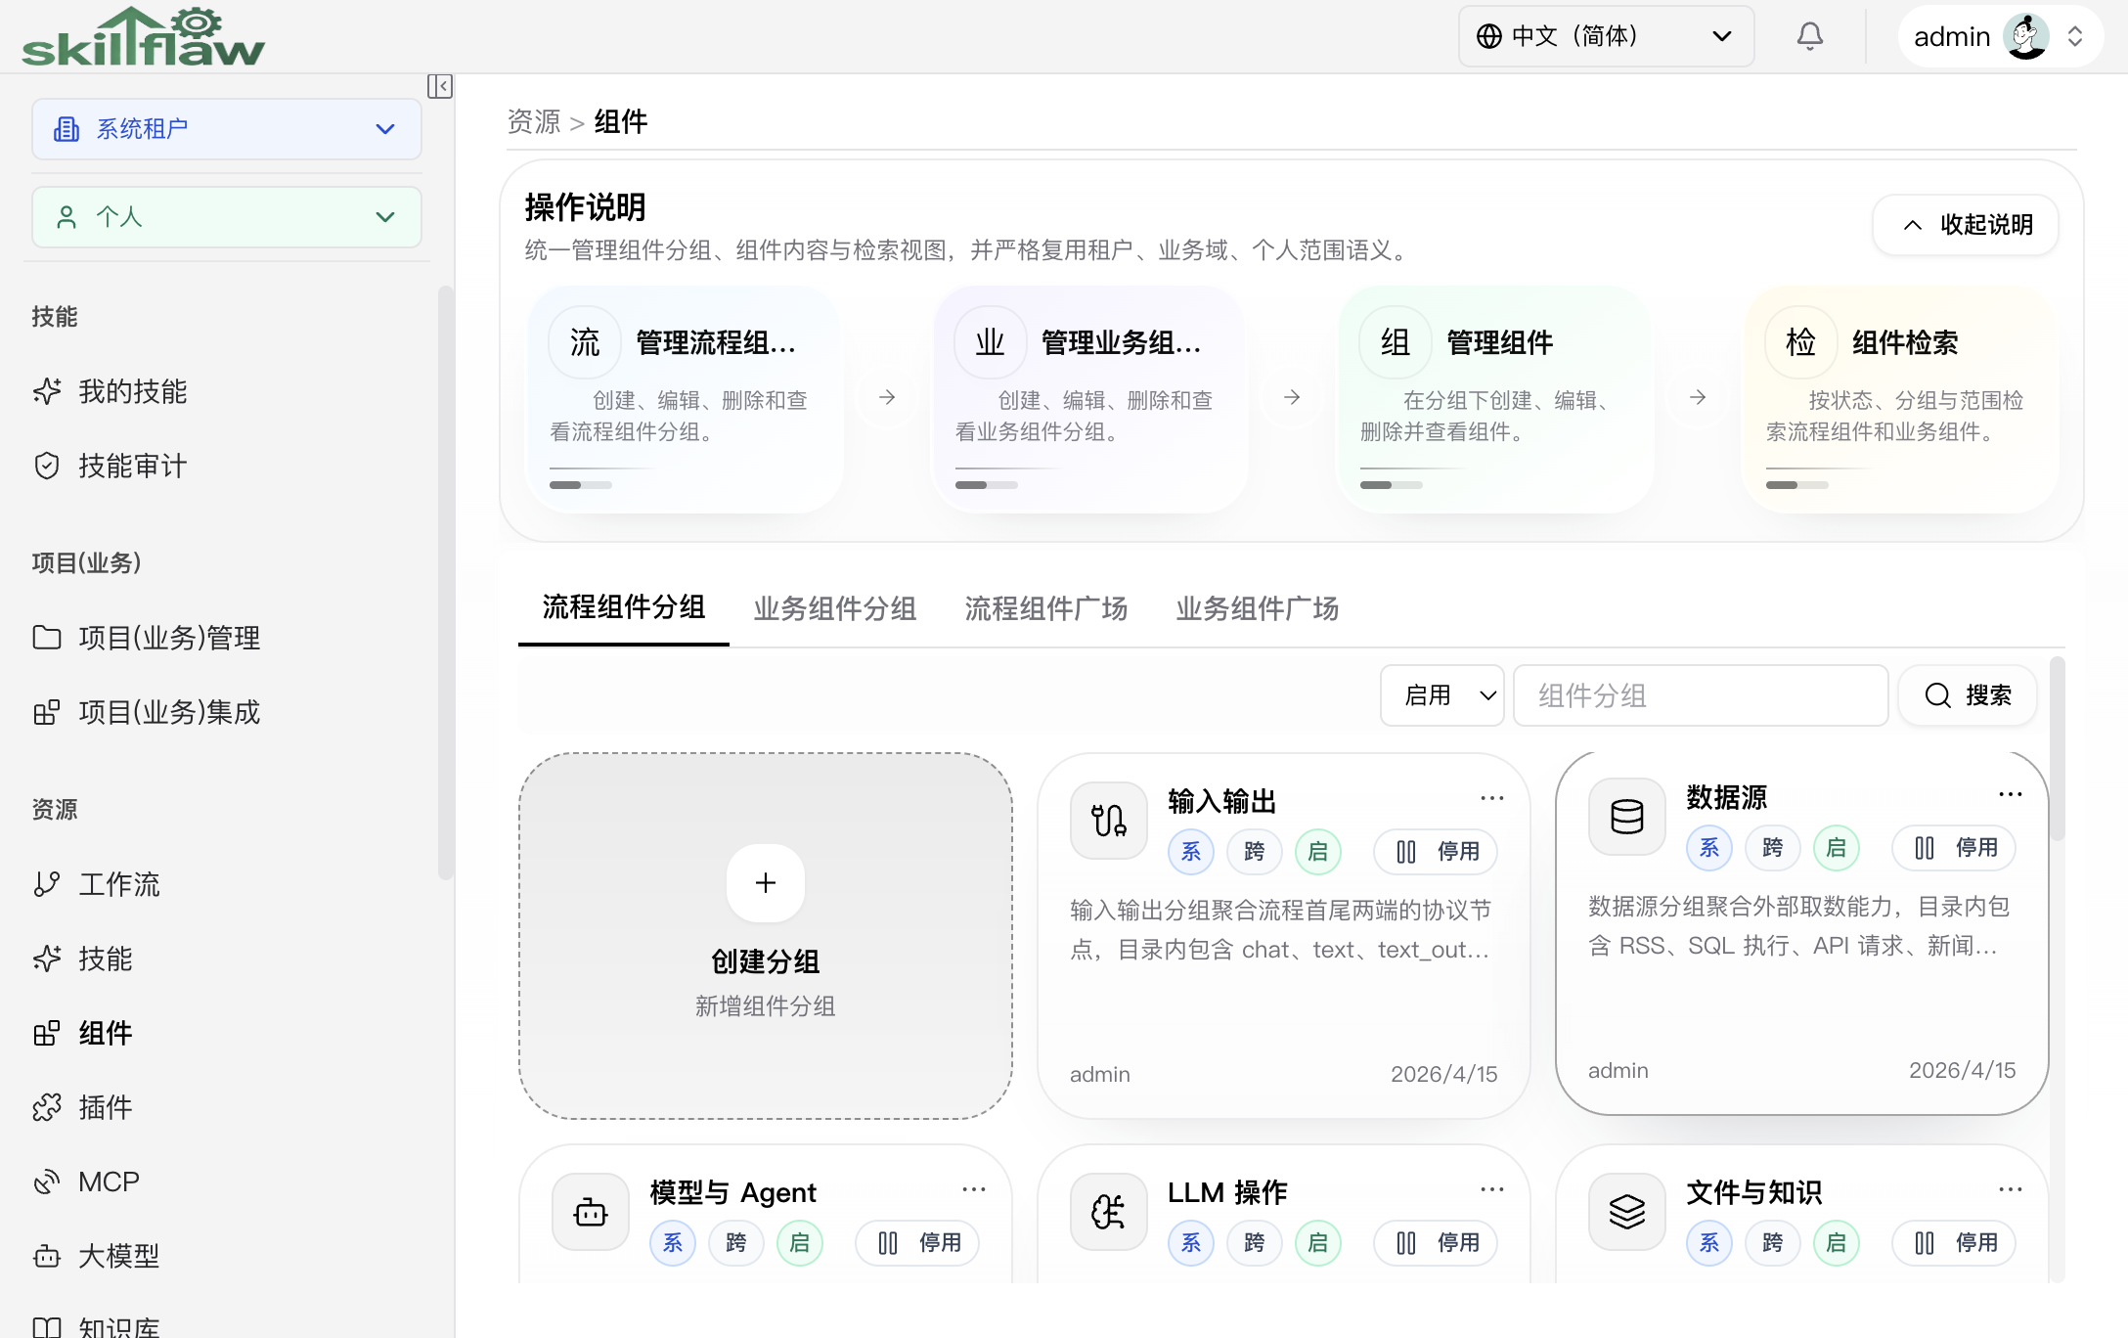This screenshot has height=1338, width=2128.
Task: Click the 数据源 database icon
Action: (1627, 817)
